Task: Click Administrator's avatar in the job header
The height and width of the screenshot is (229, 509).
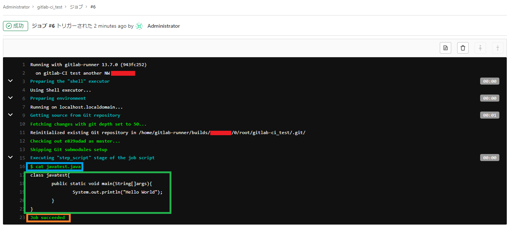Action: click(139, 26)
